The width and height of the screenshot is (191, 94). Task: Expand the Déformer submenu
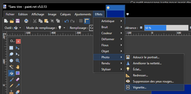(109, 39)
